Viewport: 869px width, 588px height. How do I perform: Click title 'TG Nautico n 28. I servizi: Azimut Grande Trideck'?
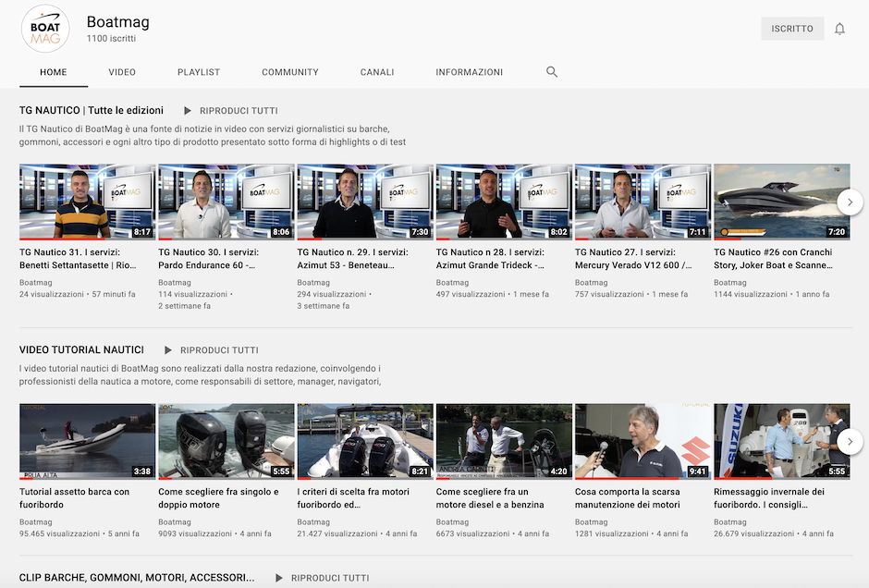pyautogui.click(x=490, y=259)
